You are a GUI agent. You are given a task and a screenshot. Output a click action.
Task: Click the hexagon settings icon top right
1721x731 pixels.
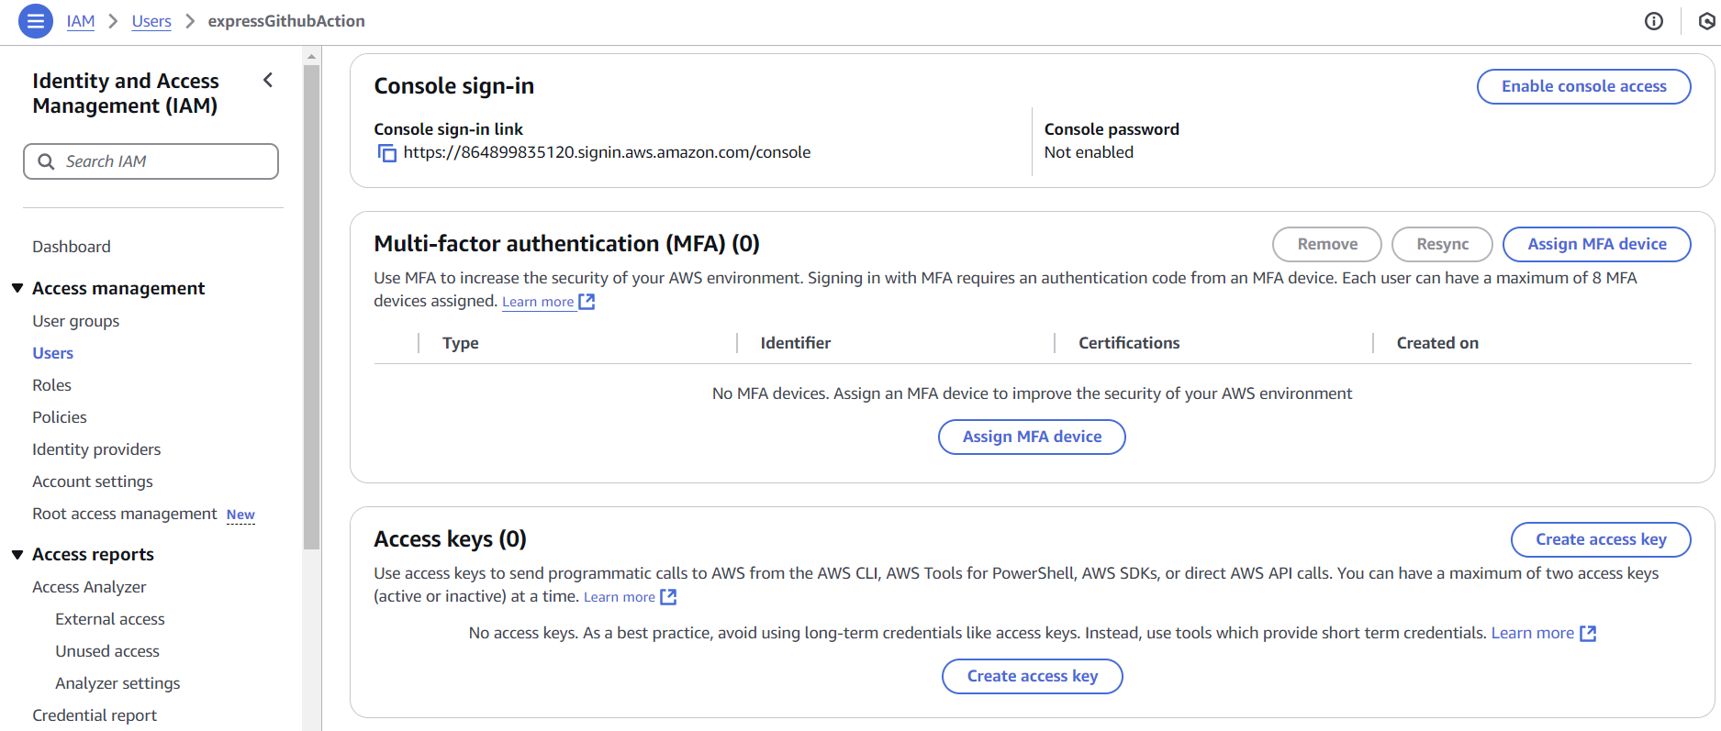(x=1706, y=21)
